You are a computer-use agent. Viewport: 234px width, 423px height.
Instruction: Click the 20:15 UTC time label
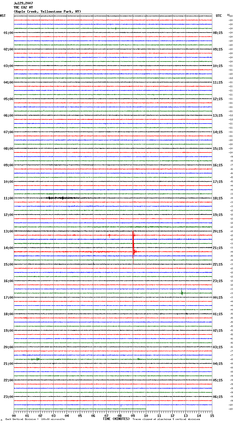(x=218, y=231)
